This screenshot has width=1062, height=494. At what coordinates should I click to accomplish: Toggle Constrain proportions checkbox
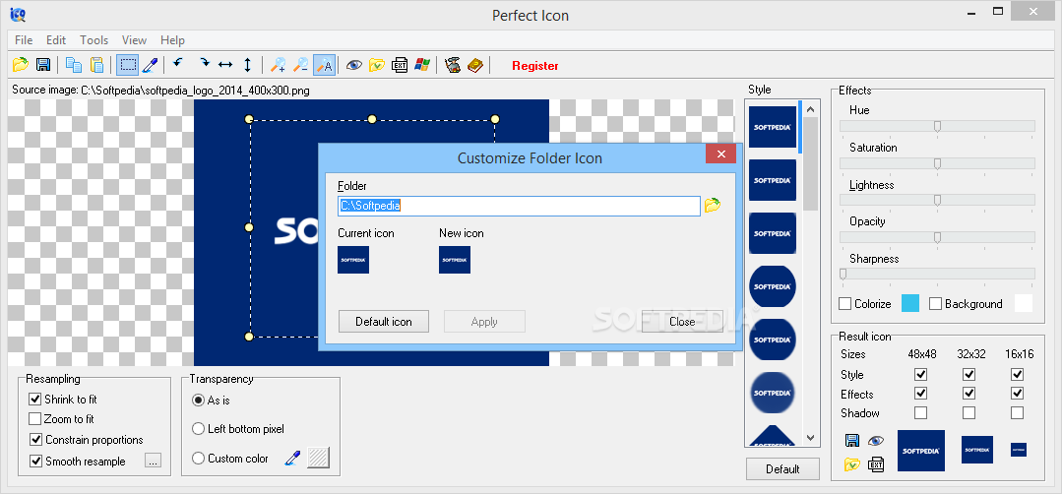35,440
